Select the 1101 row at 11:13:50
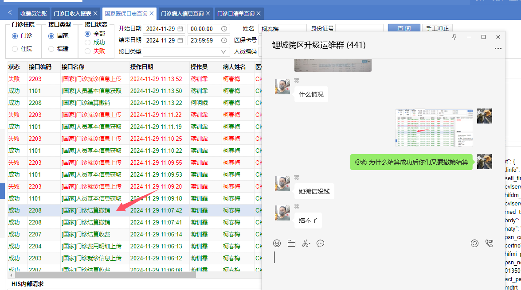Screen dimensions: 521x290 point(134,91)
